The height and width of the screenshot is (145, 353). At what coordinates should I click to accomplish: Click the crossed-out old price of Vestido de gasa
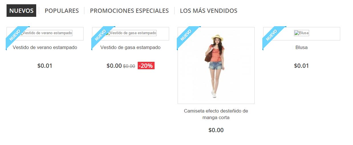click(x=129, y=66)
